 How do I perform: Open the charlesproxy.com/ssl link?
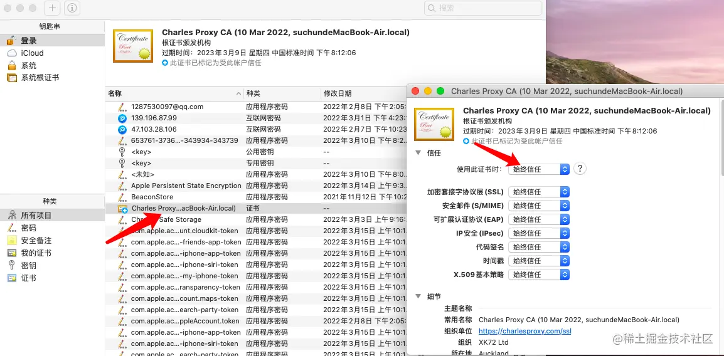tap(526, 331)
